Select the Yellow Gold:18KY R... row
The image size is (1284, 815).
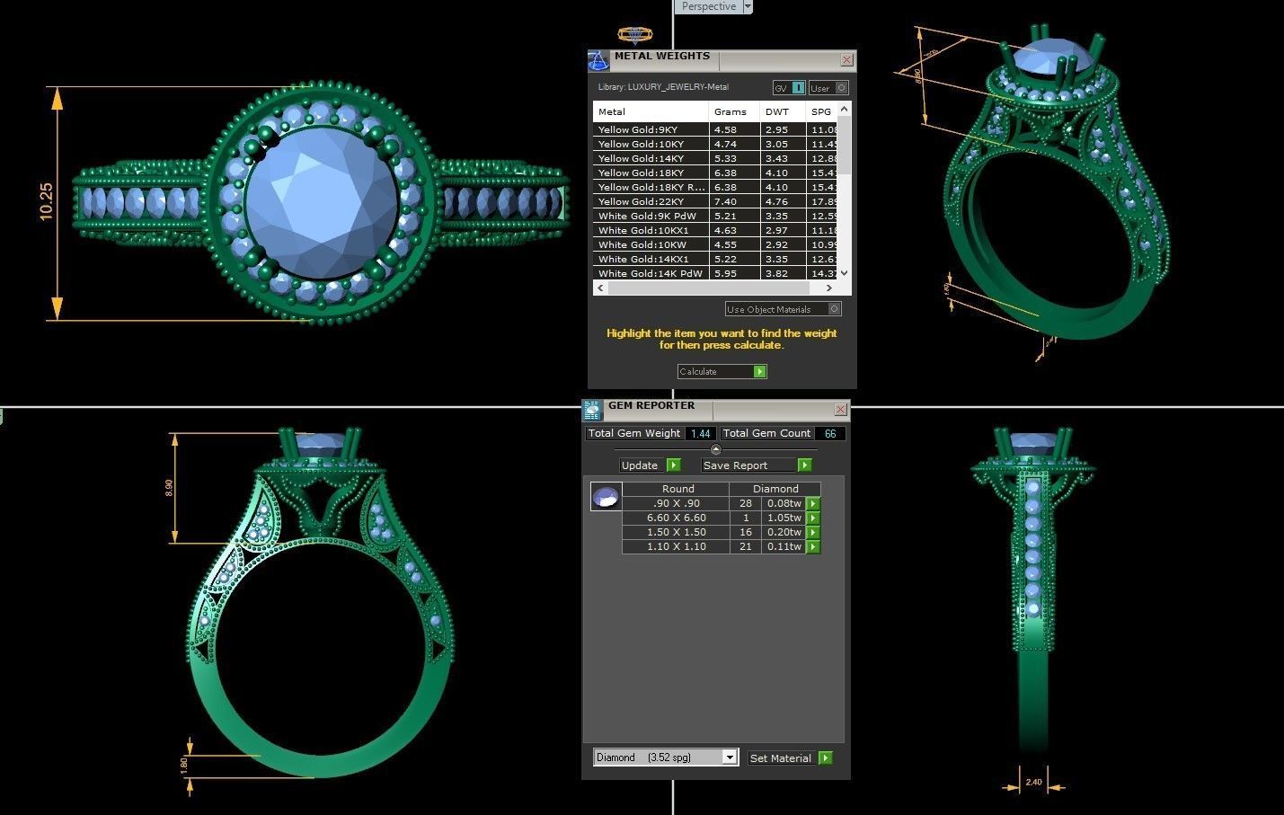715,187
